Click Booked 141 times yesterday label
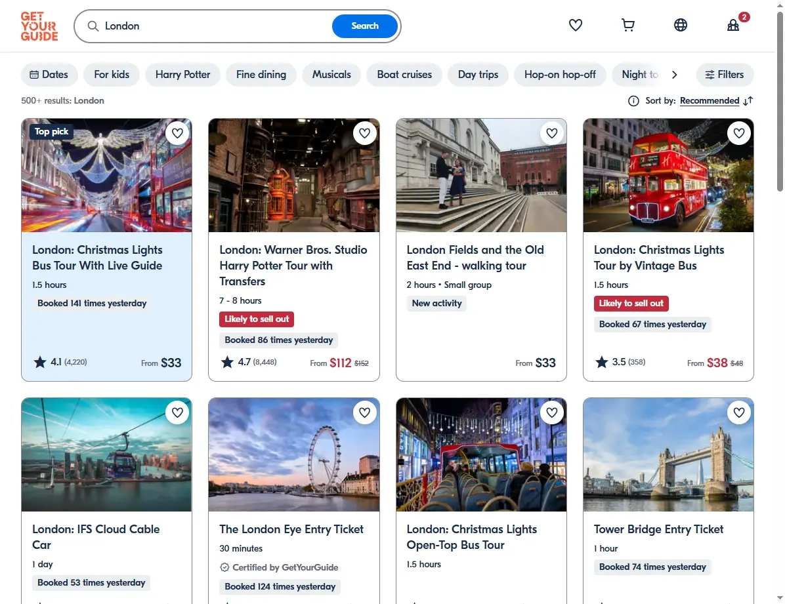Image resolution: width=785 pixels, height=604 pixels. [92, 303]
